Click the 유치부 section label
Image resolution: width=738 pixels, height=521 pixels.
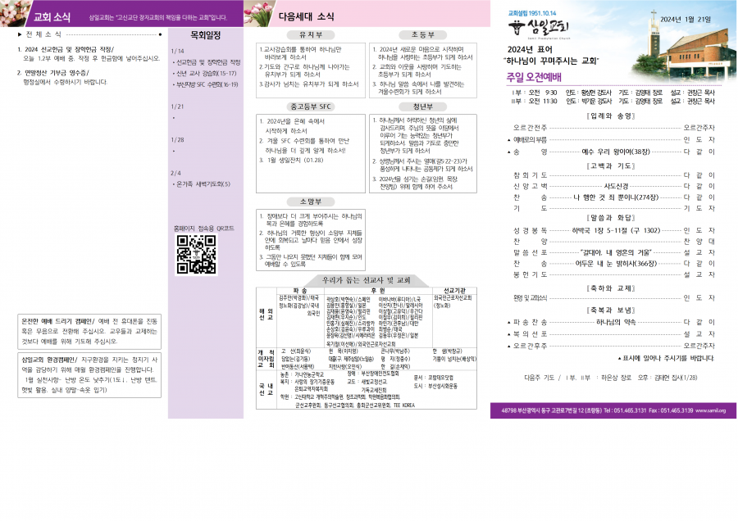click(309, 36)
